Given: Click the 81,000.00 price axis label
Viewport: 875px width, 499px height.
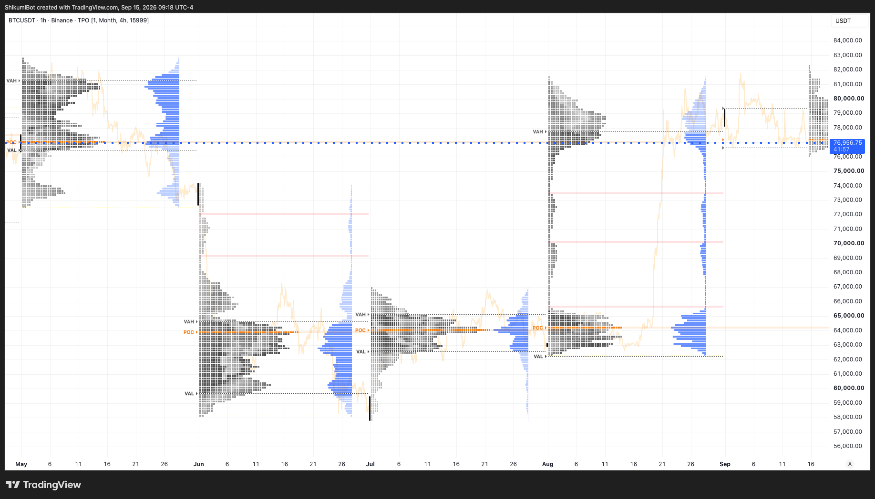Looking at the screenshot, I should 848,84.
